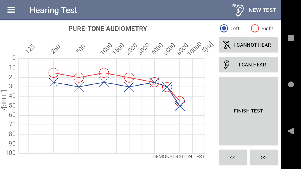Screen dimensions: 301x169
Task: Tap the Android home circle icon
Action: pyautogui.click(x=291, y=84)
